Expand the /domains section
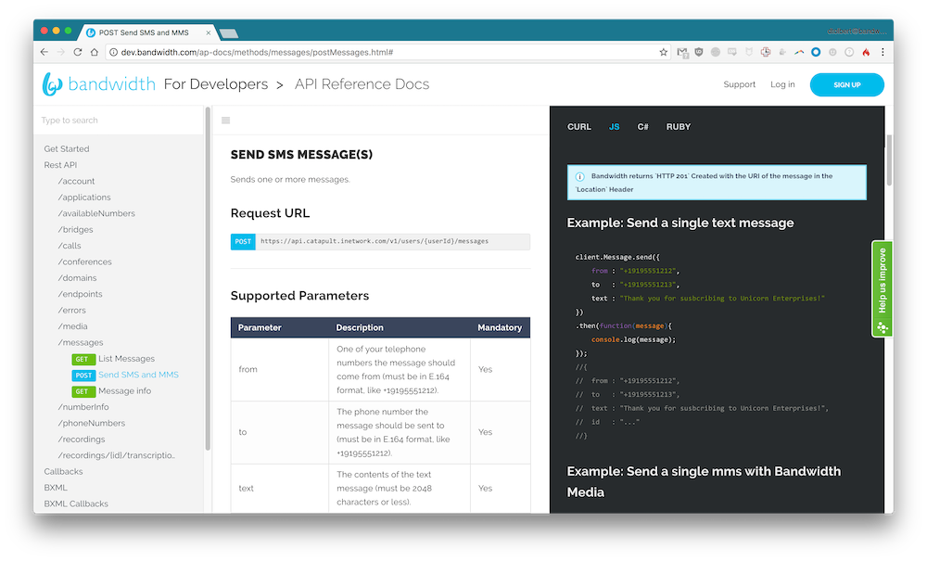This screenshot has height=561, width=927. [x=77, y=278]
